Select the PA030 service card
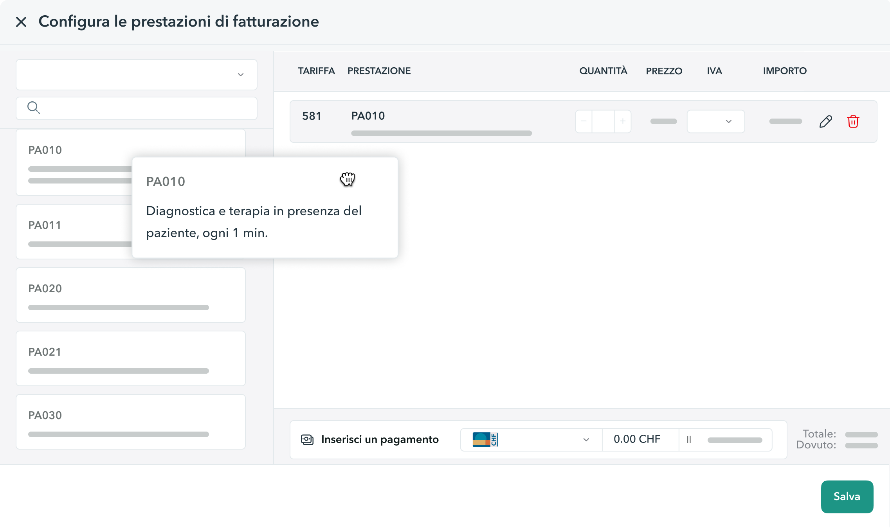 coord(130,421)
